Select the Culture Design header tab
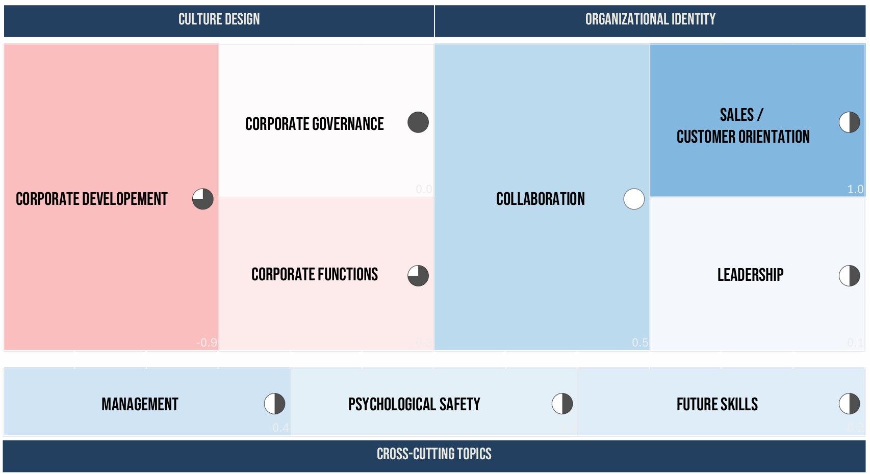The width and height of the screenshot is (870, 474). pyautogui.click(x=219, y=20)
